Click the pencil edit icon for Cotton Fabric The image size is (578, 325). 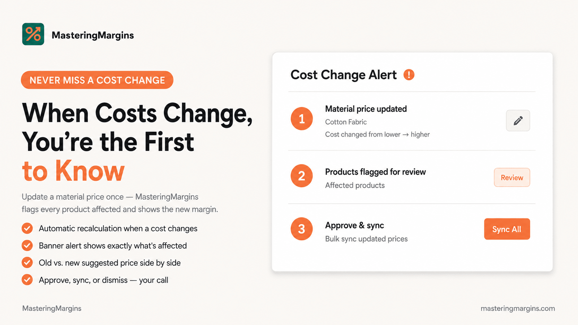coord(518,121)
